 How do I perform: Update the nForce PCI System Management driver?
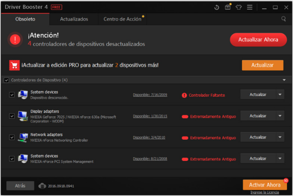(258, 158)
